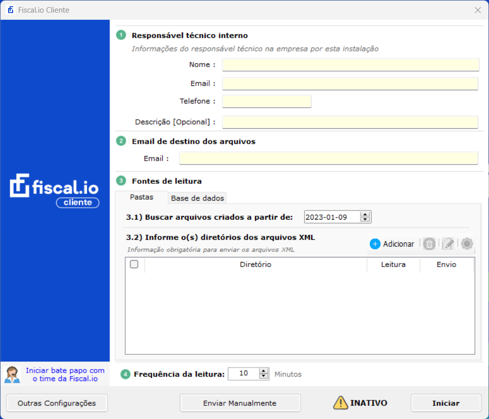
Task: Open the Base de dados tab
Action: click(x=198, y=198)
